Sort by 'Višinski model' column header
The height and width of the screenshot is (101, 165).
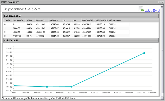[x=118, y=21]
